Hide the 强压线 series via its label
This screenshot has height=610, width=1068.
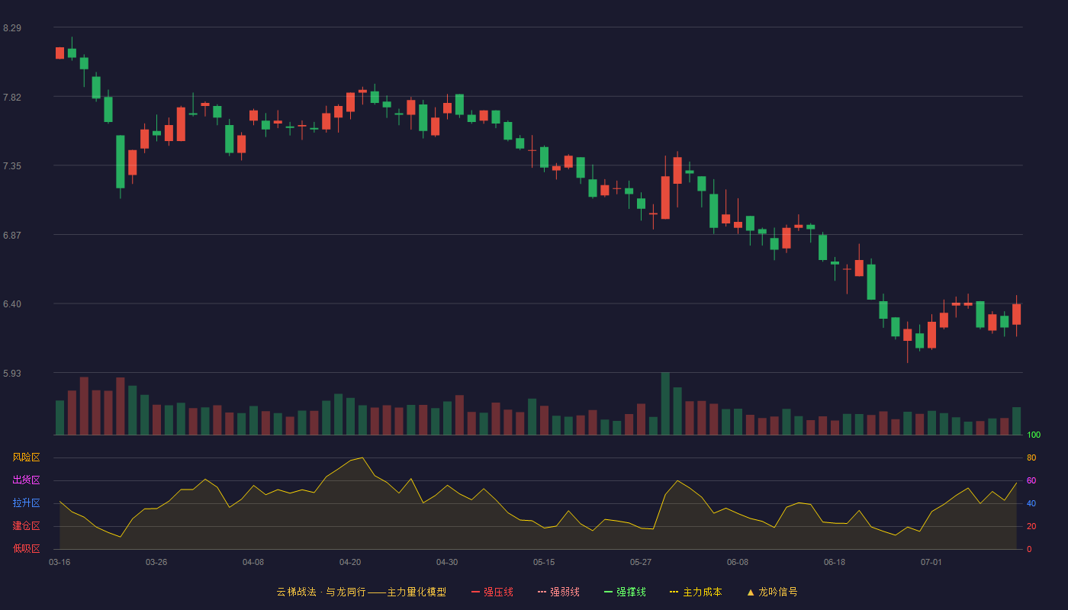point(498,592)
